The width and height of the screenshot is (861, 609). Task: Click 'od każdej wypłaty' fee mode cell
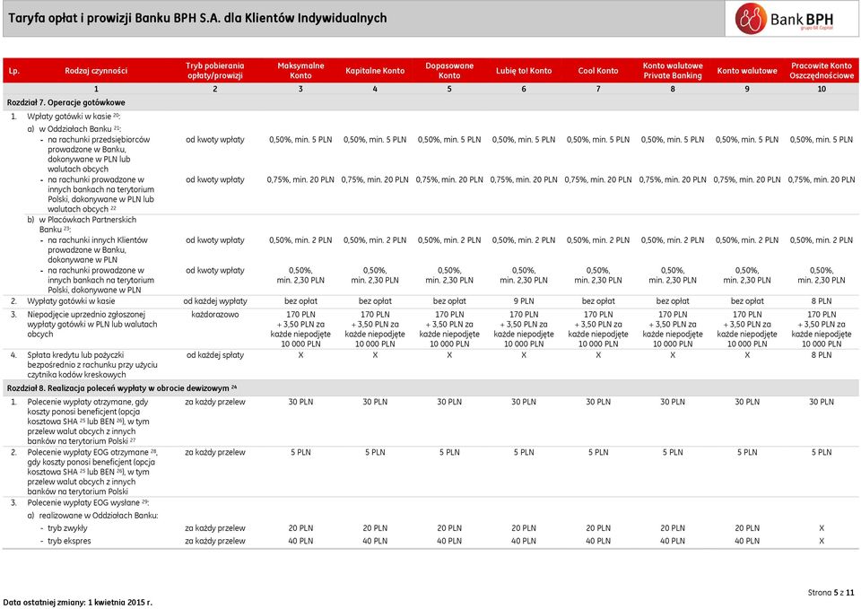[x=214, y=301]
